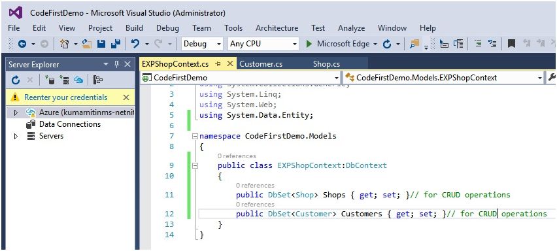Open the Architecture menu
The height and width of the screenshot is (251, 557).
pyautogui.click(x=277, y=28)
